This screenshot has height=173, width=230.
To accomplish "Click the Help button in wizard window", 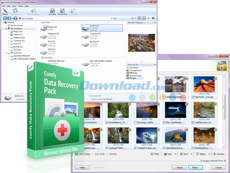I will (82, 167).
